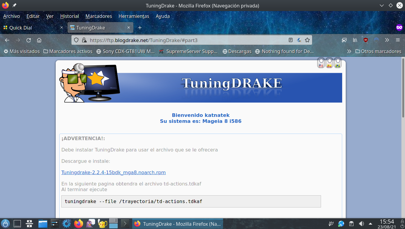Open the Mageia Control Center gear icon

(x=66, y=223)
